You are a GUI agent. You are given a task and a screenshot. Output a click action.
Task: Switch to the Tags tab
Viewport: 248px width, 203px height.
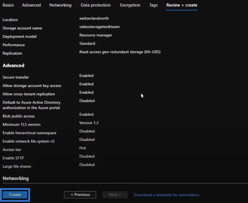pyautogui.click(x=153, y=5)
